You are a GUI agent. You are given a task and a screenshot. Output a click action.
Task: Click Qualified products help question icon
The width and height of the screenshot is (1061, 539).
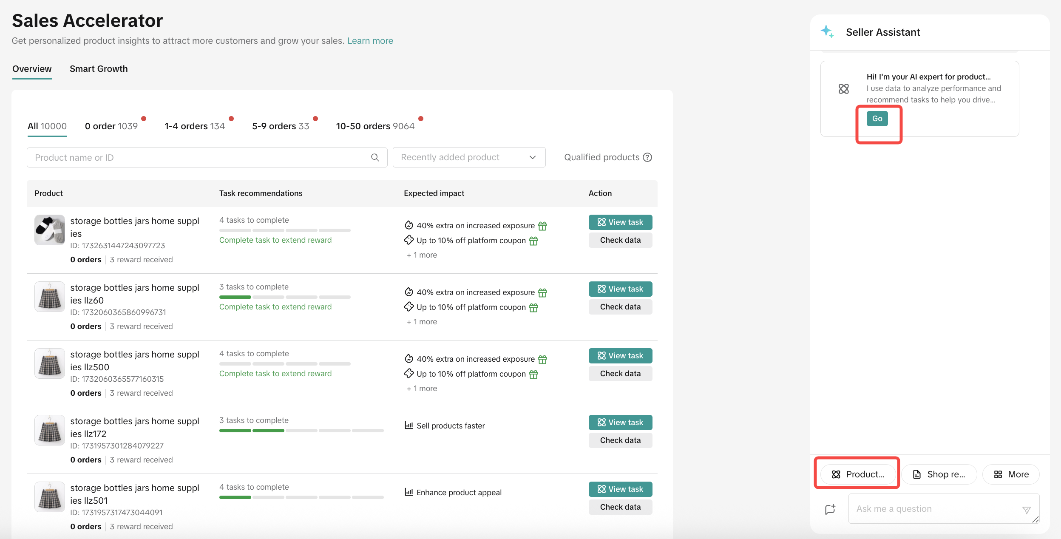pyautogui.click(x=647, y=157)
